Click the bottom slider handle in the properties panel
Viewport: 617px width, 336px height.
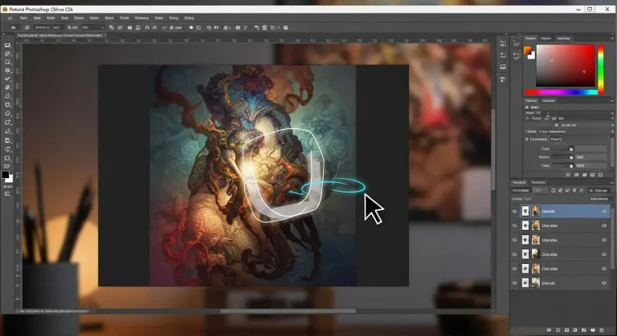571,166
